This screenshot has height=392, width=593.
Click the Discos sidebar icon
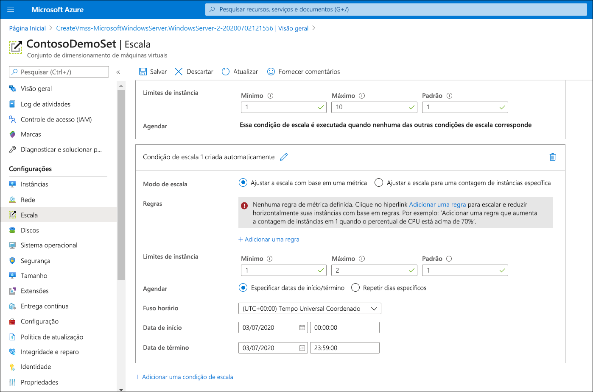[12, 230]
